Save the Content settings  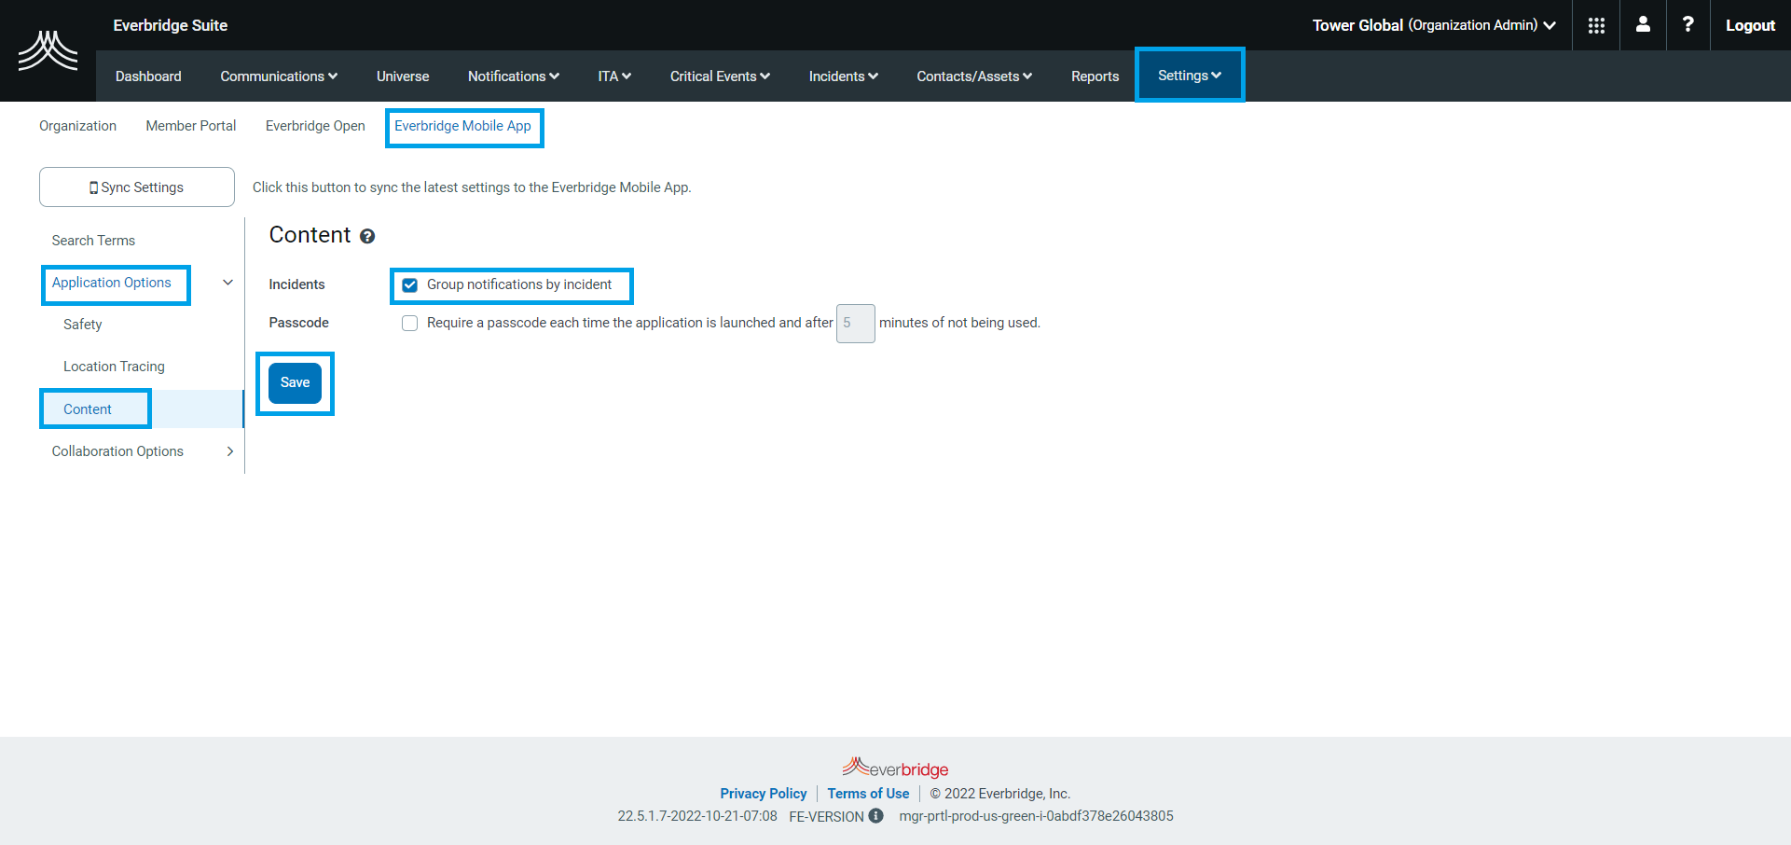pos(295,382)
